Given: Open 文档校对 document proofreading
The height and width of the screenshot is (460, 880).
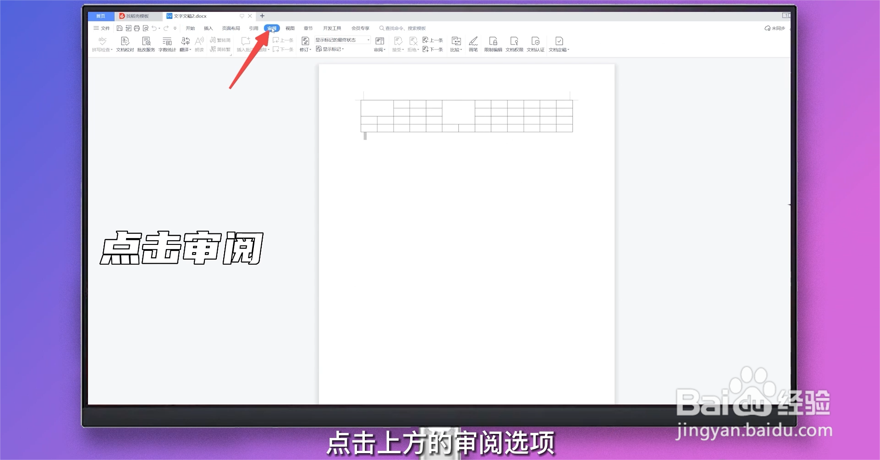Looking at the screenshot, I should click(125, 44).
